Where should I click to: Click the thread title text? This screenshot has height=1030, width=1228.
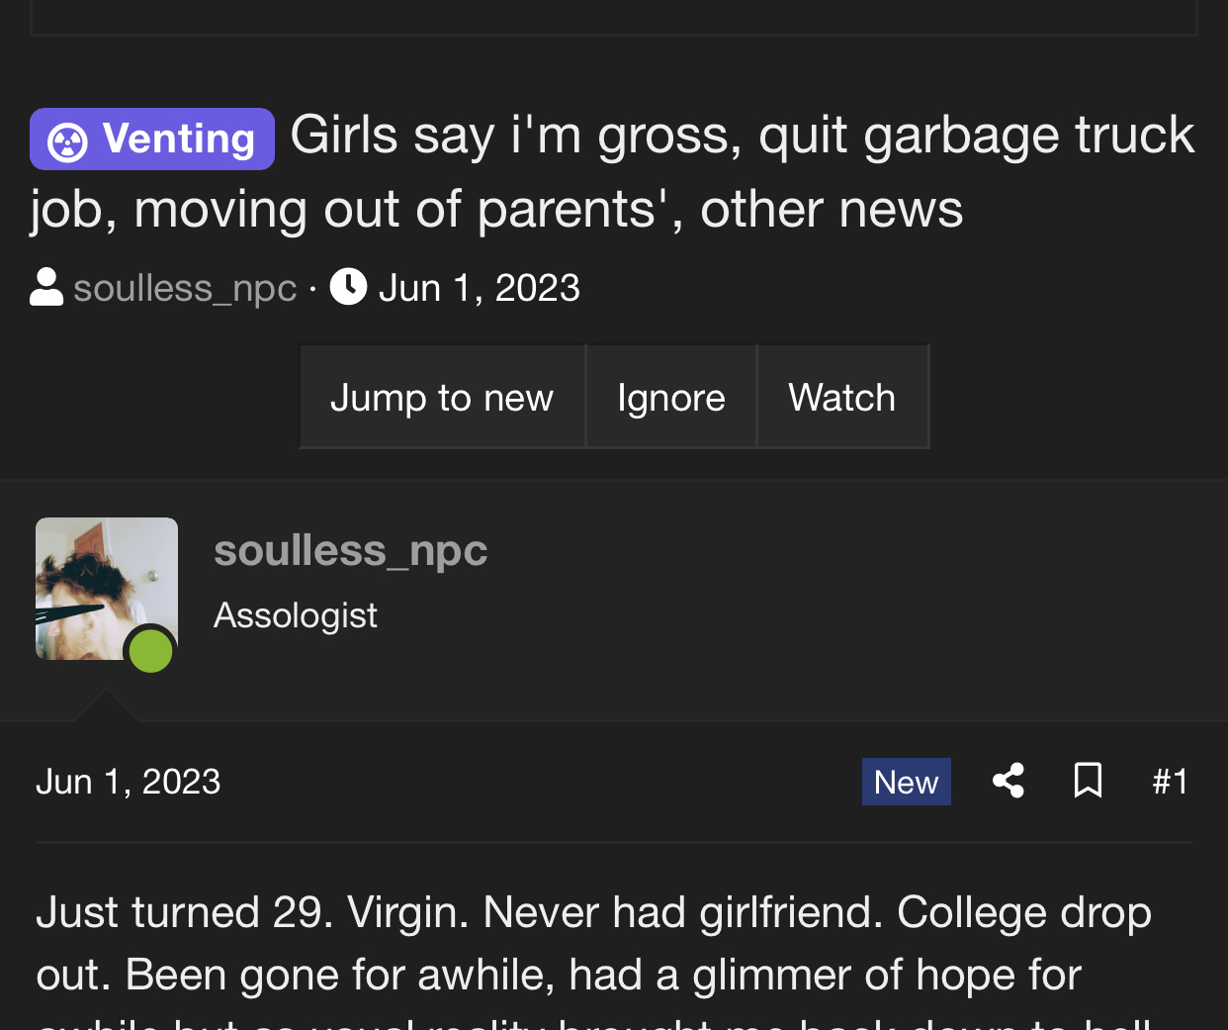point(613,172)
